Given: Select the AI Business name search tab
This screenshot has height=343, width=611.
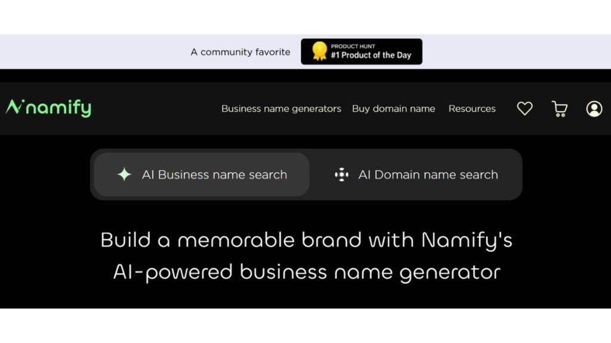Looking at the screenshot, I should 214,174.
